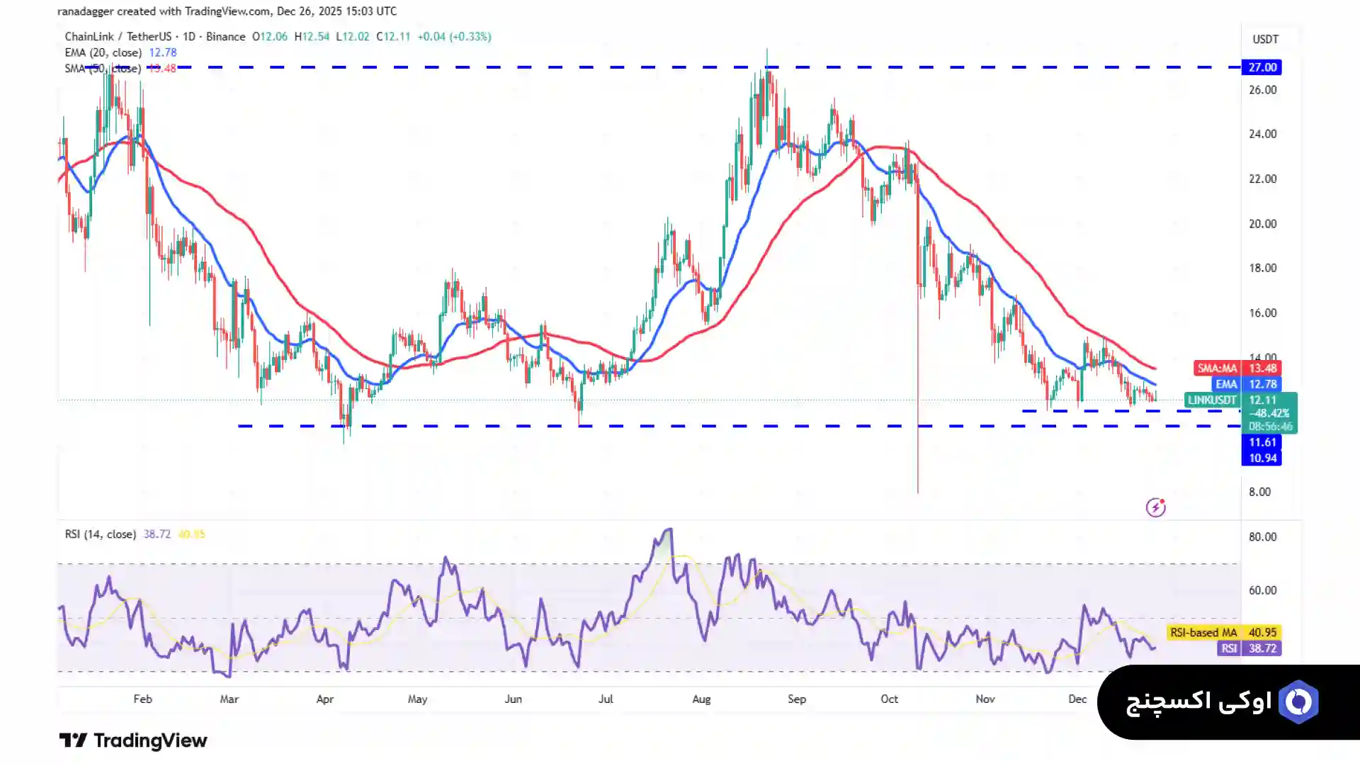Select the 10.94 support level label
Viewport: 1360px width, 766px height.
pos(1262,458)
